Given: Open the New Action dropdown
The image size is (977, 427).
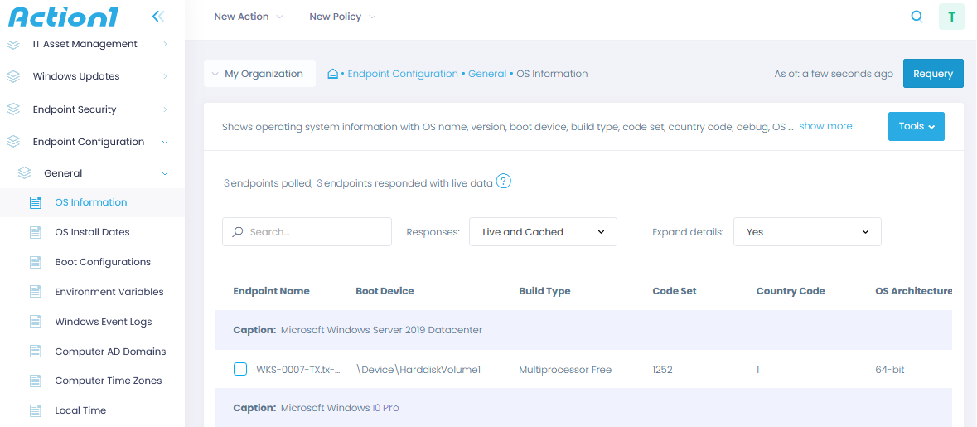Looking at the screenshot, I should (x=248, y=17).
